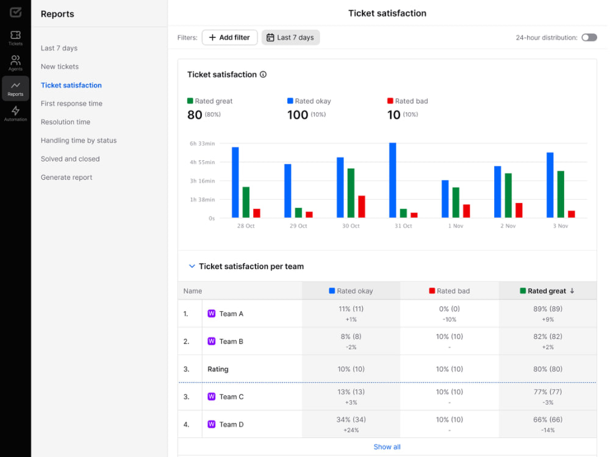610x457 pixels.
Task: Click the calendar icon in date filter
Action: coord(270,37)
